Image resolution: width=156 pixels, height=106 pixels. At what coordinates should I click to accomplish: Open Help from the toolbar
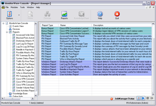click(100, 15)
